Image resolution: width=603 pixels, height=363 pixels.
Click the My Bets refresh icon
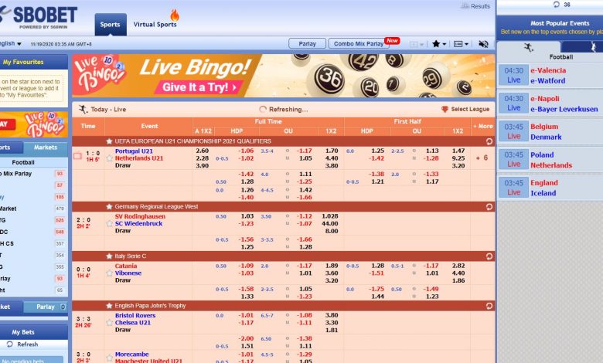point(9,344)
